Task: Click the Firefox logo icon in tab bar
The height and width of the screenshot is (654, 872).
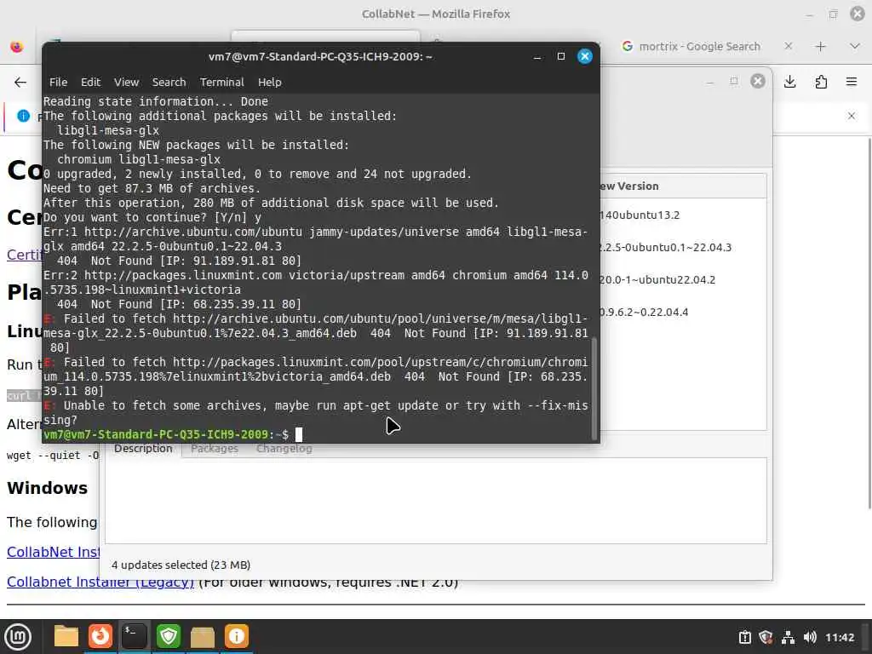Action: point(17,47)
